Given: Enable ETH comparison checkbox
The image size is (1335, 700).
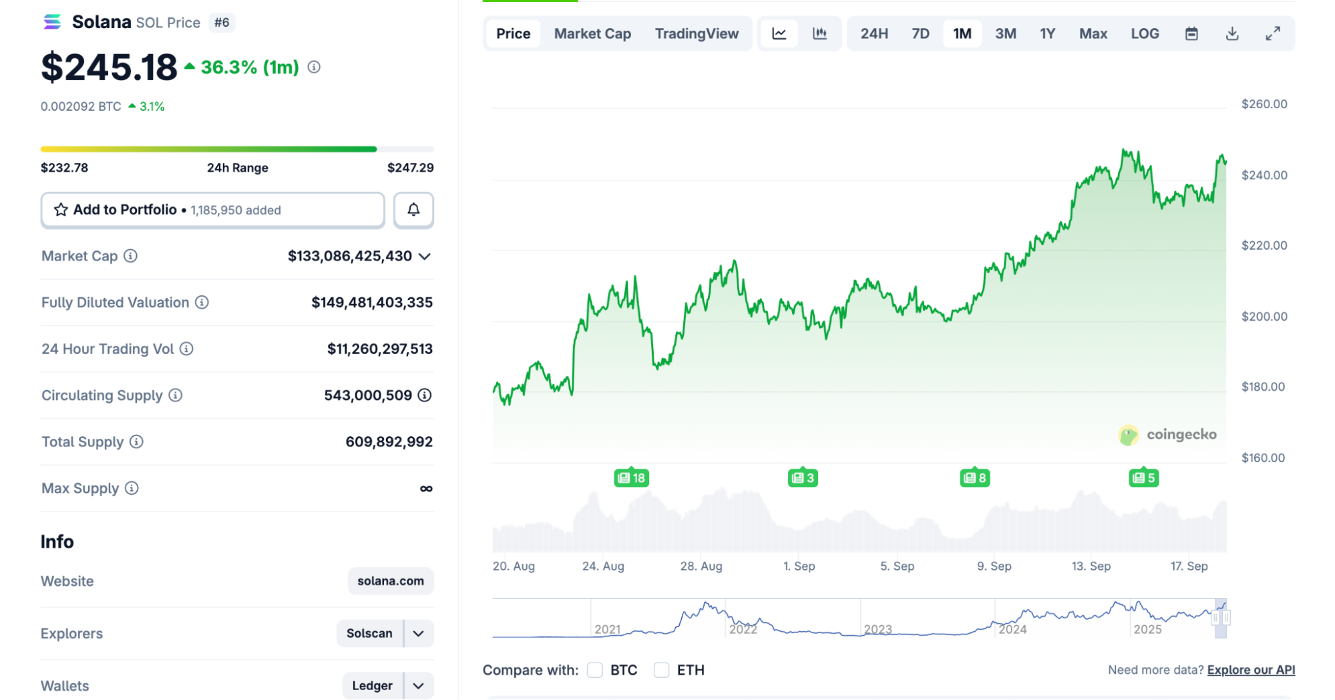Looking at the screenshot, I should [661, 670].
